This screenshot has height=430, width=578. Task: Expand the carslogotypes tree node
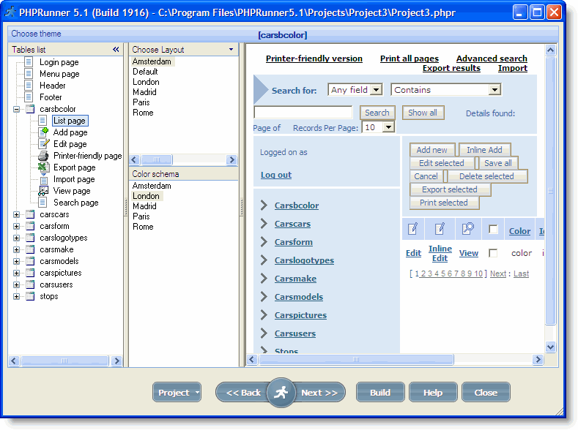tap(16, 238)
